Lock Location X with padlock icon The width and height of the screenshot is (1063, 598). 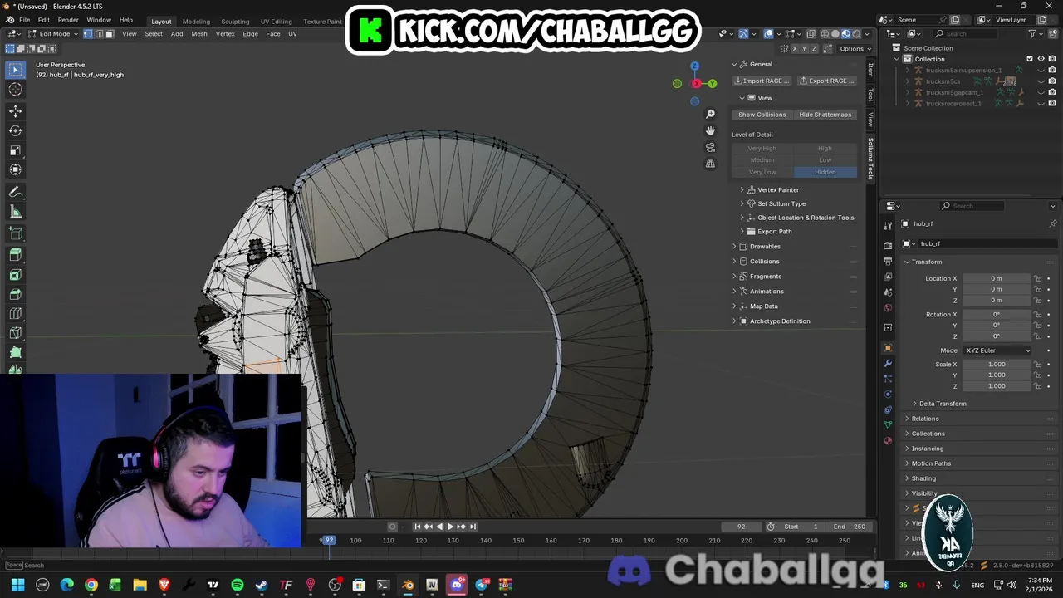tap(1037, 278)
